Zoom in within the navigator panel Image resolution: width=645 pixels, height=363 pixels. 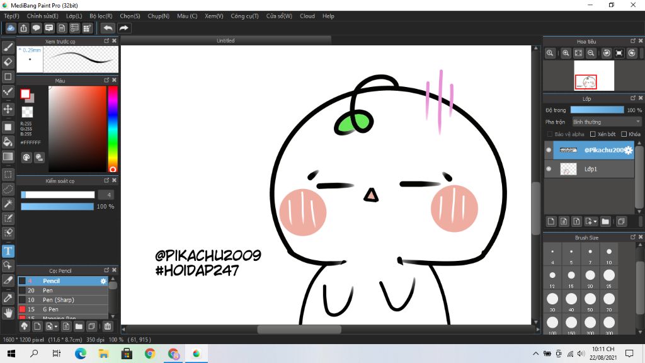566,53
